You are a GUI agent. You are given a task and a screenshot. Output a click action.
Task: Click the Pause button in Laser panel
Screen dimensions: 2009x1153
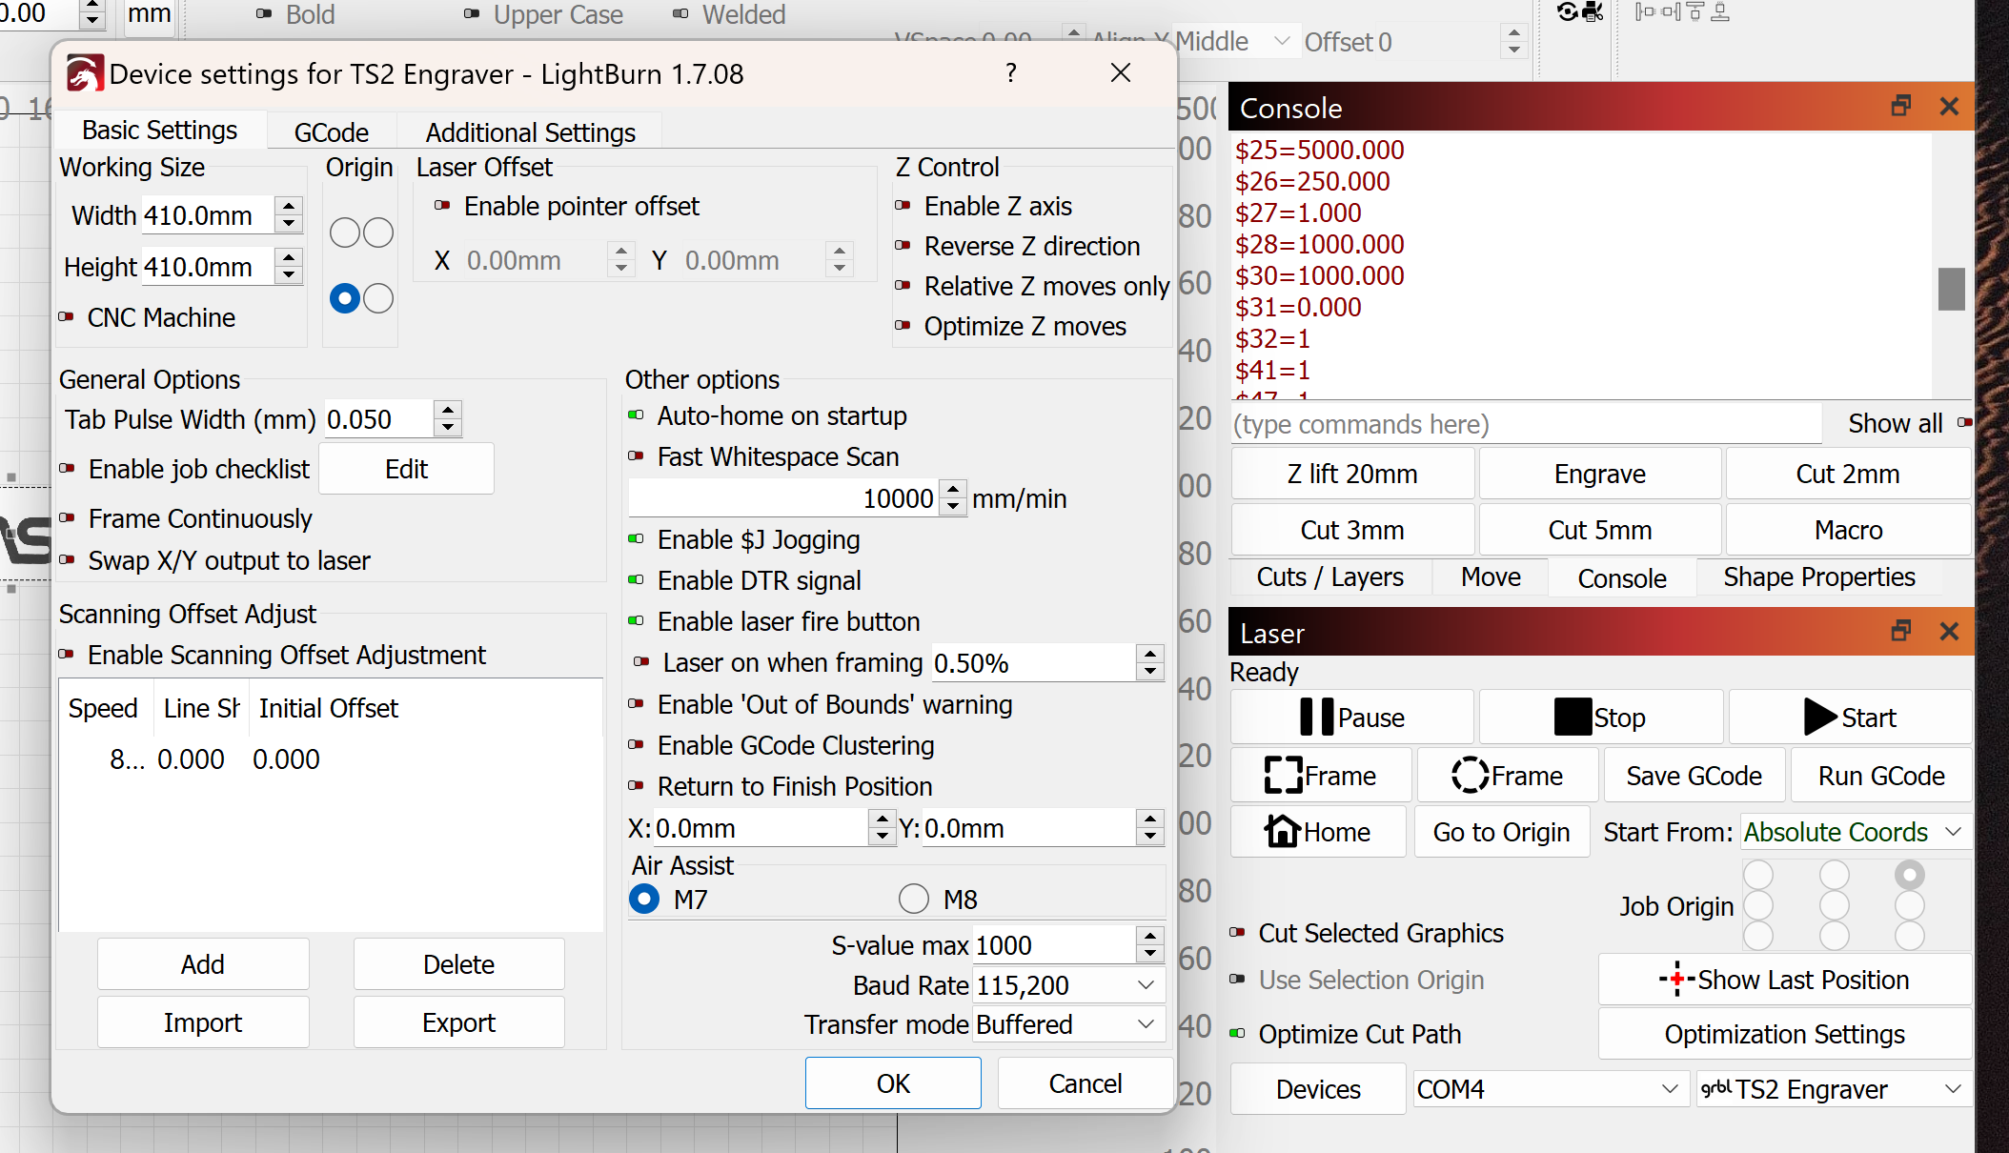(x=1352, y=718)
